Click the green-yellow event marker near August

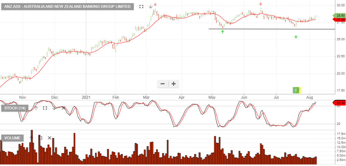[297, 90]
